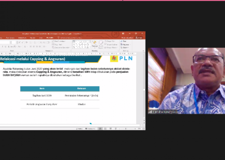The height and width of the screenshot is (160, 225).
Task: Open the Quick Styles gallery
Action: (x=101, y=44)
